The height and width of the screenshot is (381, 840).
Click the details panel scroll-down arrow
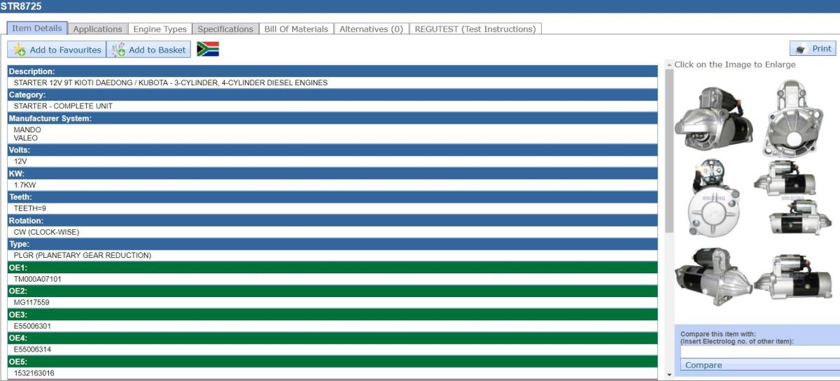669,375
